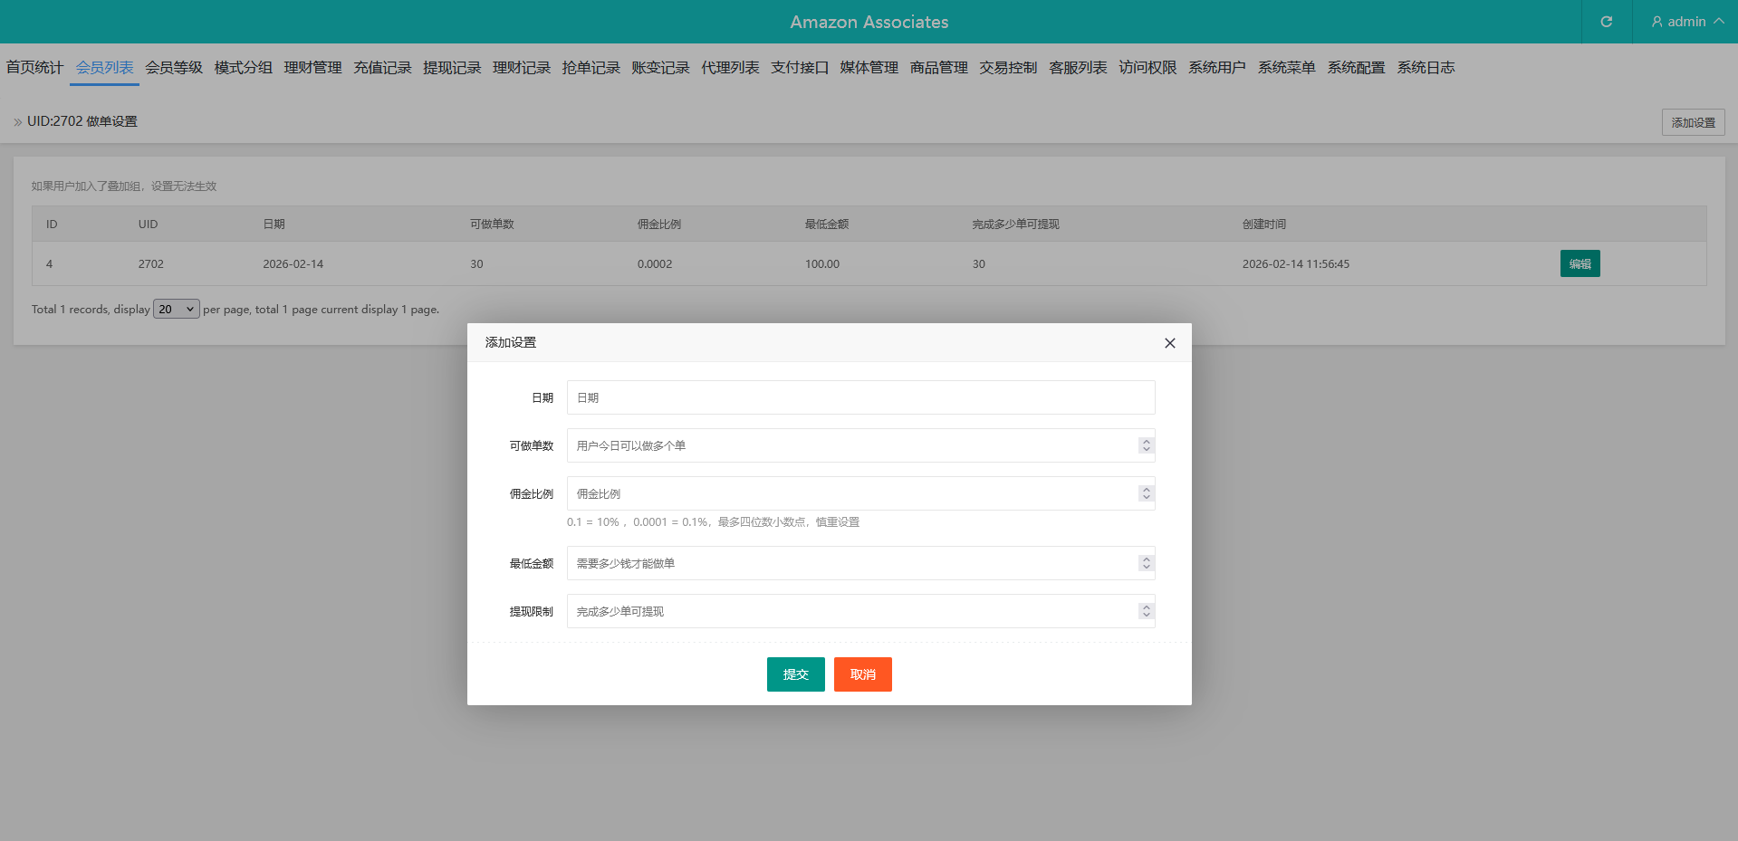
Task: Select the 提现记录 menu tab
Action: tap(452, 68)
